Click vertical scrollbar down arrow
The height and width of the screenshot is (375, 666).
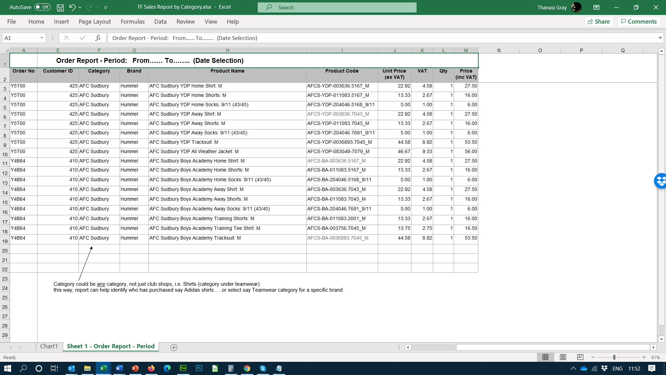click(x=661, y=339)
